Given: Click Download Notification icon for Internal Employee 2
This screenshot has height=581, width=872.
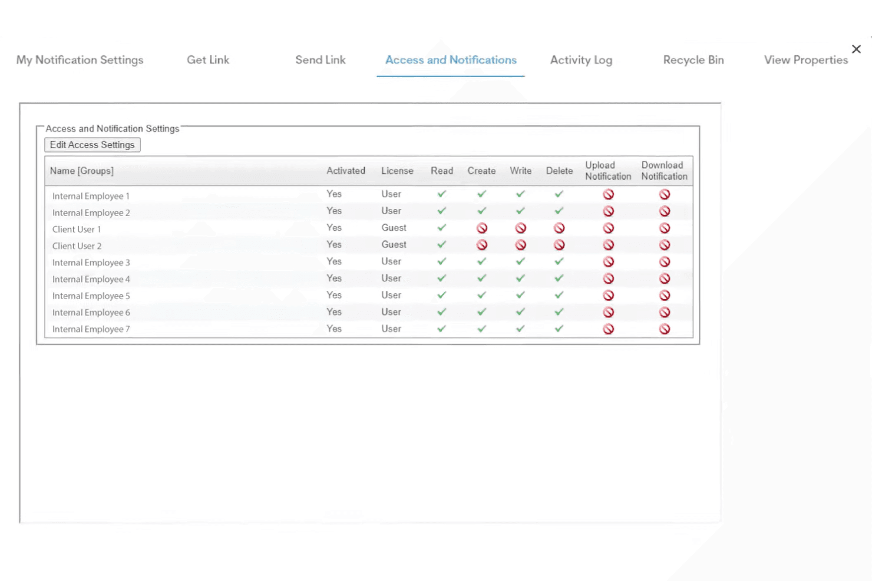Looking at the screenshot, I should pyautogui.click(x=665, y=211).
